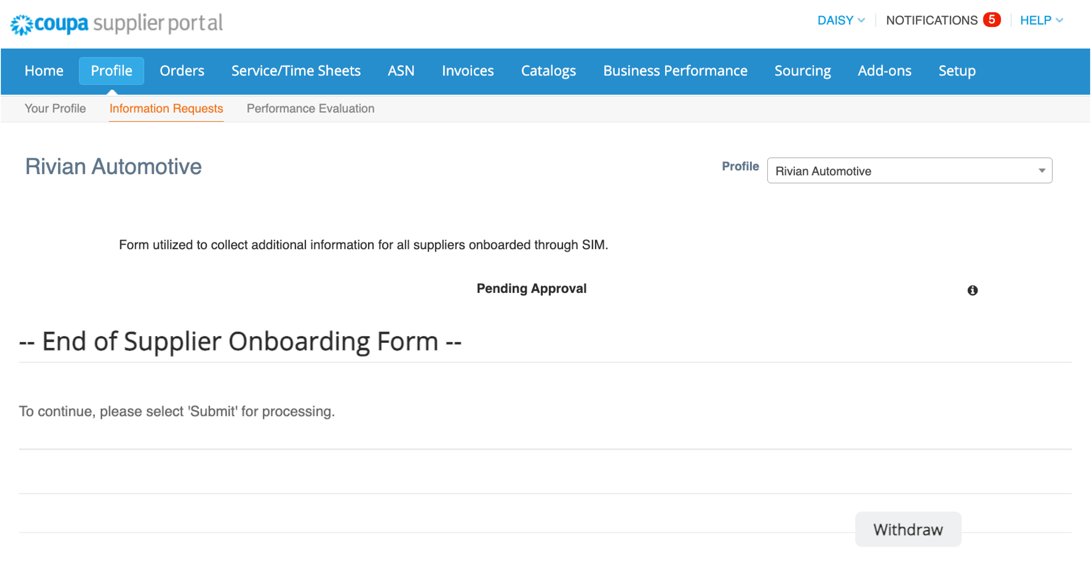Open NOTIFICATIONS in the top bar

(x=931, y=20)
